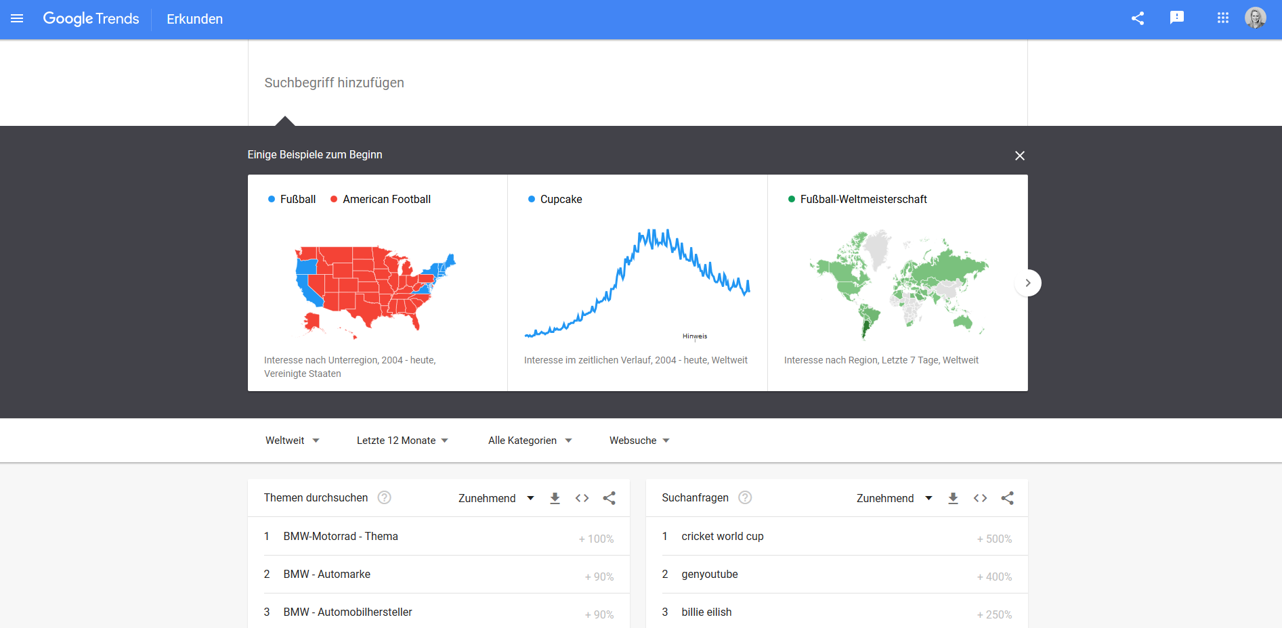The image size is (1282, 628).
Task: Click the Google Trends logo
Action: [91, 19]
